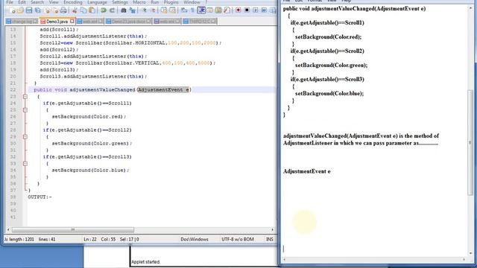The height and width of the screenshot is (268, 477).
Task: Click the Zoom Out toolbar icon
Action: click(153, 10)
